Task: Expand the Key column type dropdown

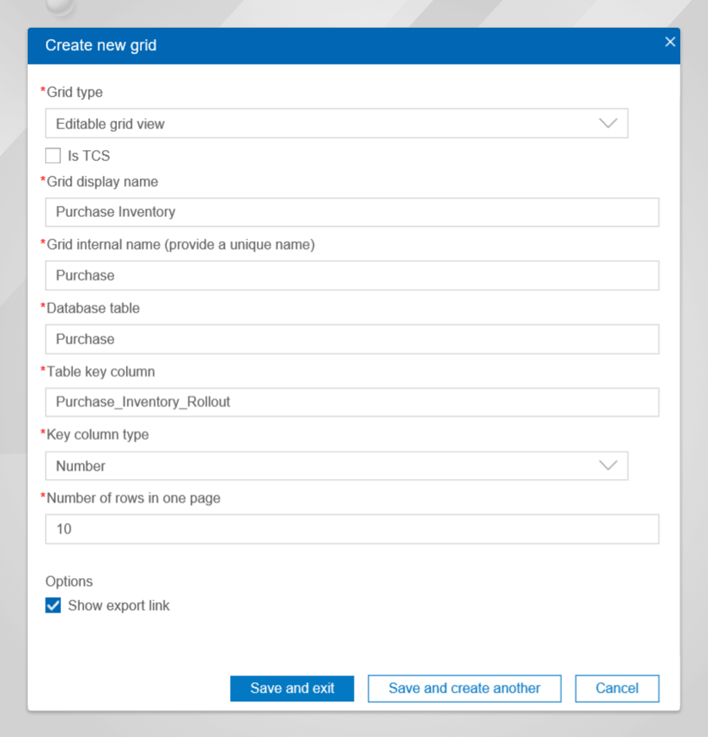Action: 336,465
